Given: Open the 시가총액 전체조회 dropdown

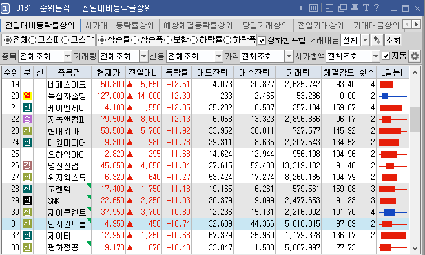Looking at the screenshot, I should (x=375, y=56).
